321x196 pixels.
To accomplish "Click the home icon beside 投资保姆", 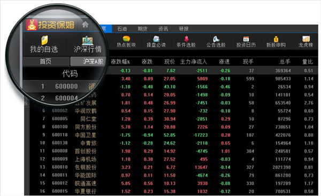I will click(85, 25).
